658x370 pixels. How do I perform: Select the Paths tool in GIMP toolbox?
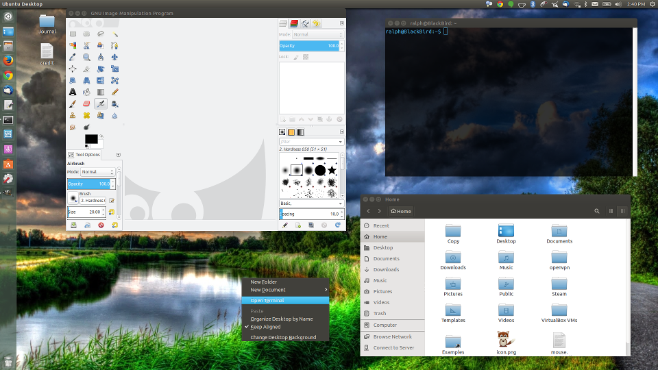(114, 45)
